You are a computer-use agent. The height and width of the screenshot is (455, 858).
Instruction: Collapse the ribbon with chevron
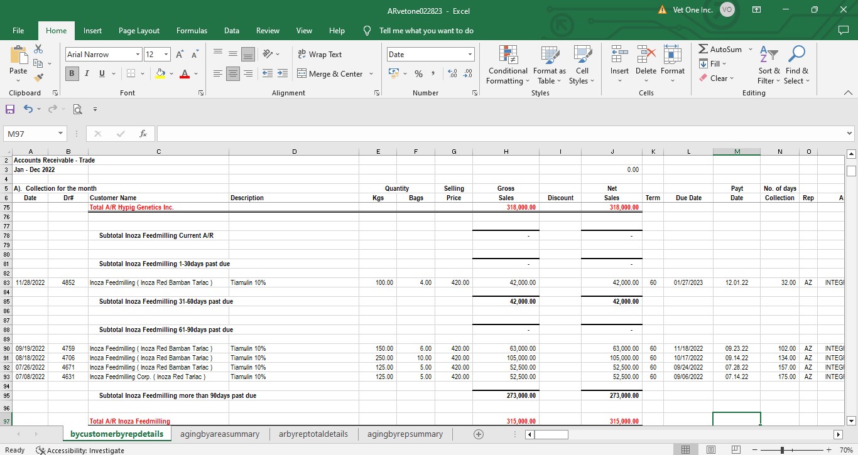(848, 93)
